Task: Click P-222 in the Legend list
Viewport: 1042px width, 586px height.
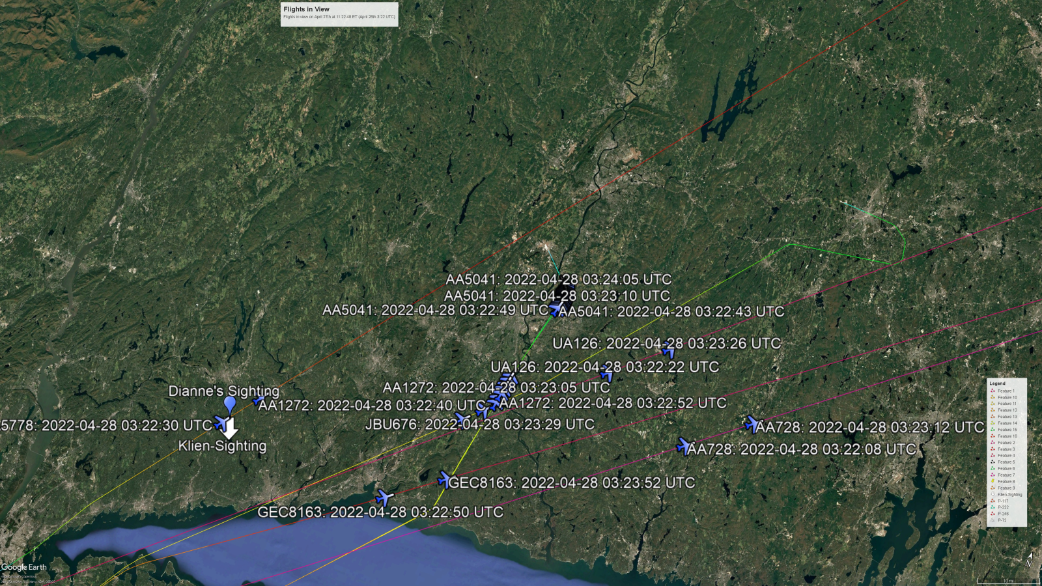Action: coord(1003,507)
